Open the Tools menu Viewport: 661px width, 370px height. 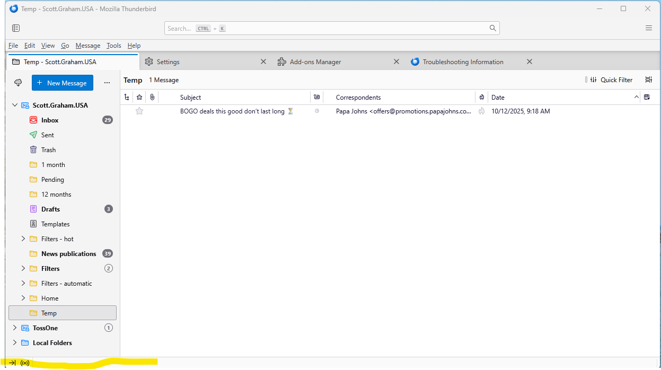[x=114, y=46]
